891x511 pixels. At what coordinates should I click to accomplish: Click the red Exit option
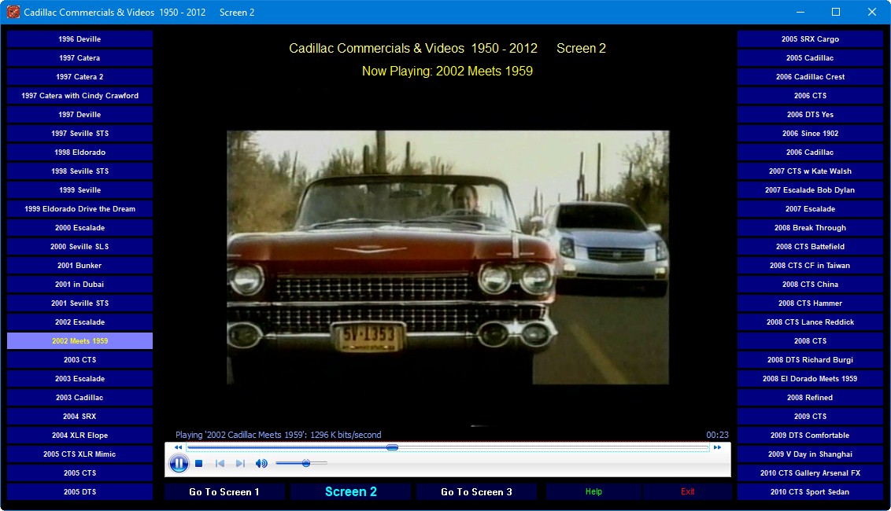688,491
